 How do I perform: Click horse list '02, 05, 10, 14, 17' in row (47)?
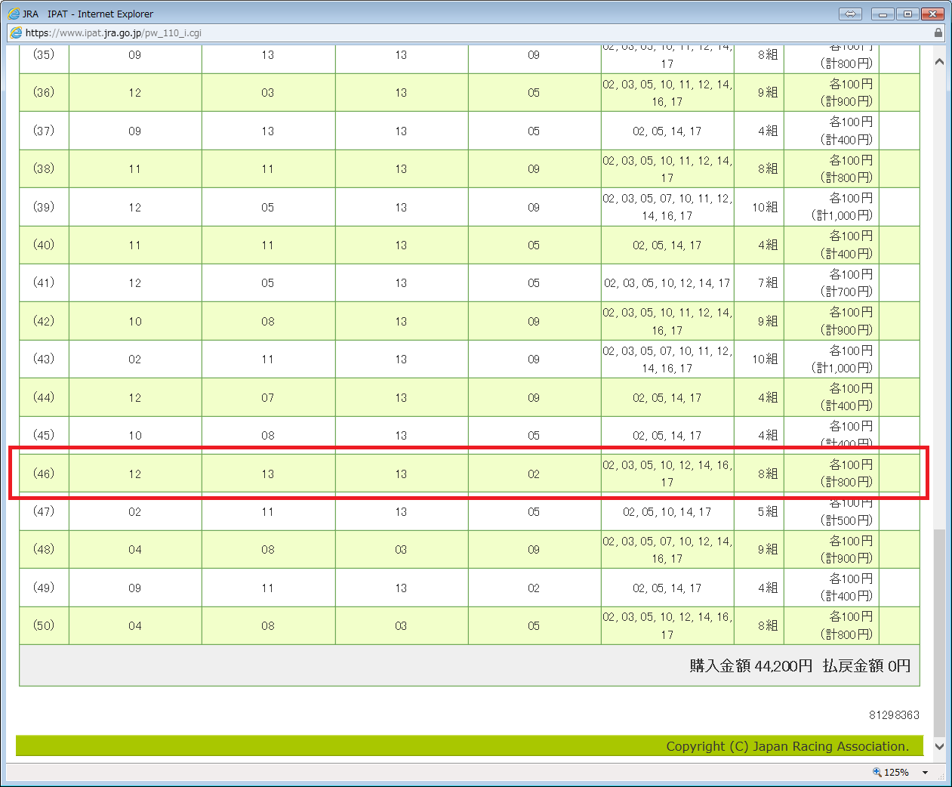pos(667,511)
